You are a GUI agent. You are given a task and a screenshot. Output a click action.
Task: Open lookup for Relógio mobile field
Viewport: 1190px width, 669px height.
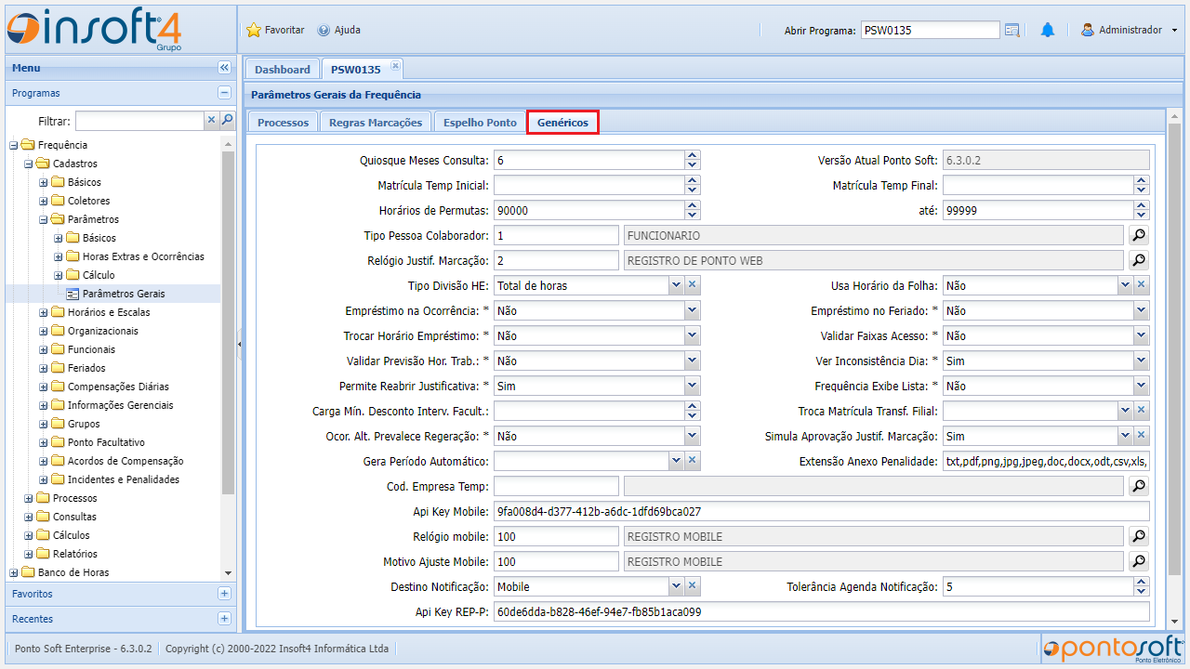coord(1138,536)
